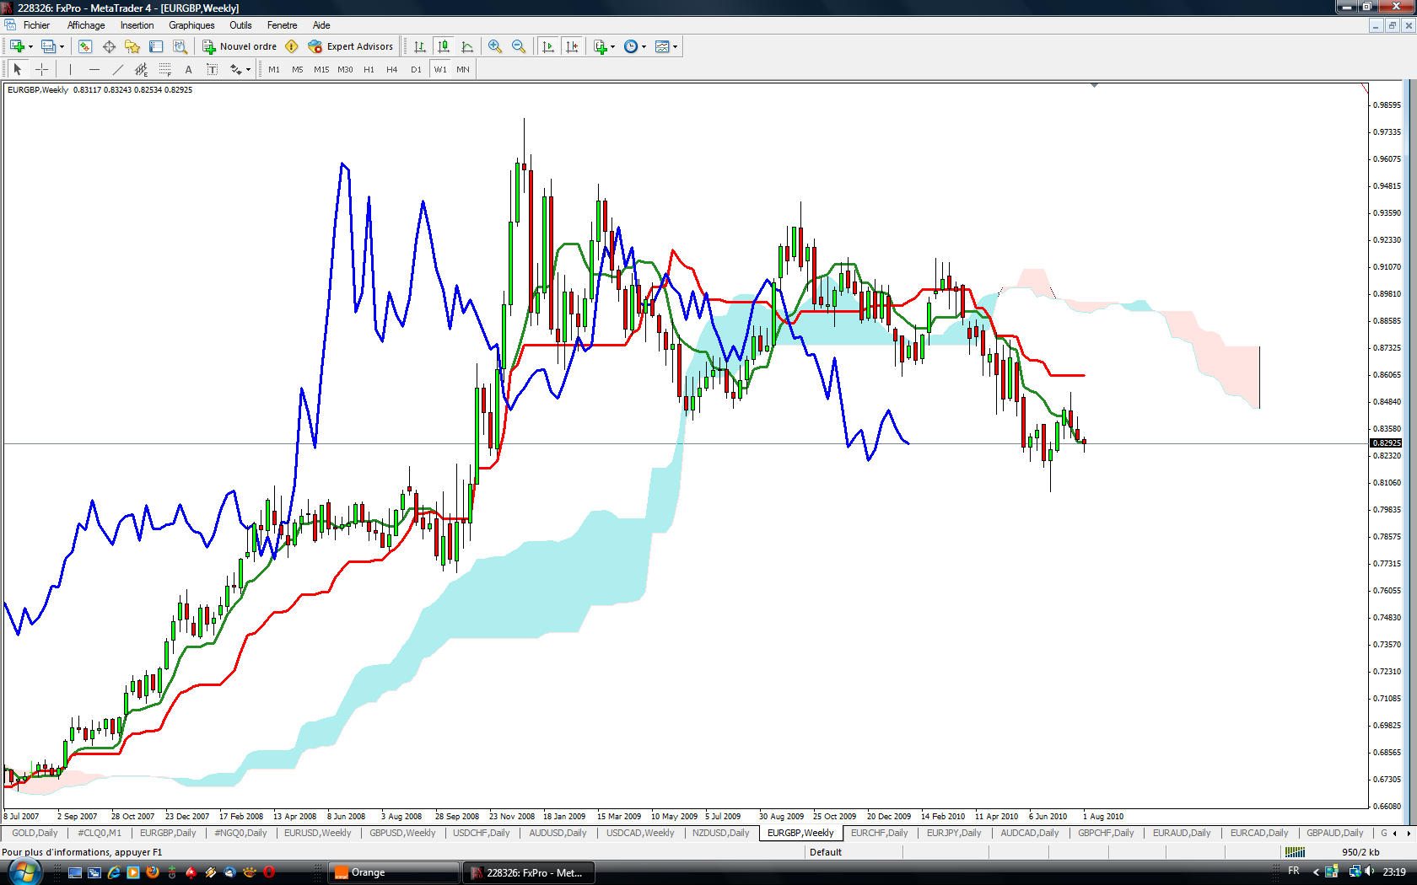This screenshot has width=1417, height=885.
Task: Click the Nouvel ordre button
Action: point(240,46)
